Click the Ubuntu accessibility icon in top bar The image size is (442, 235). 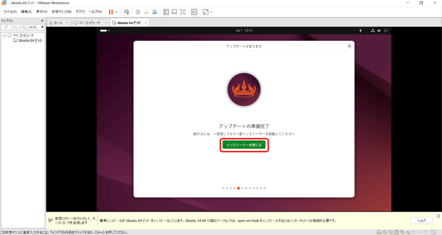point(360,31)
